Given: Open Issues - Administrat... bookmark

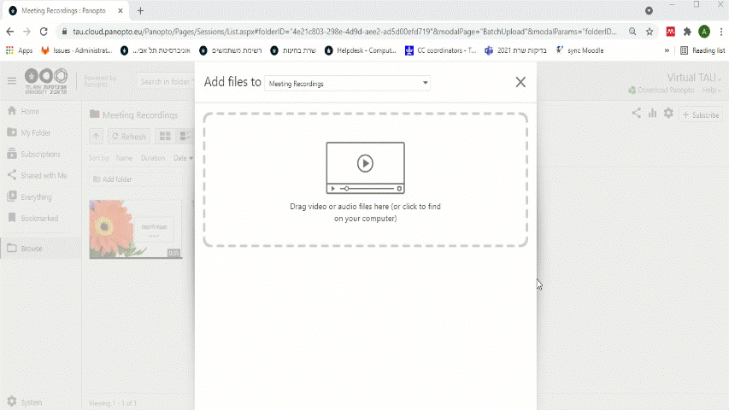Looking at the screenshot, I should [77, 50].
